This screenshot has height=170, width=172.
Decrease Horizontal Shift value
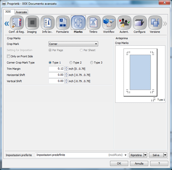66,76
